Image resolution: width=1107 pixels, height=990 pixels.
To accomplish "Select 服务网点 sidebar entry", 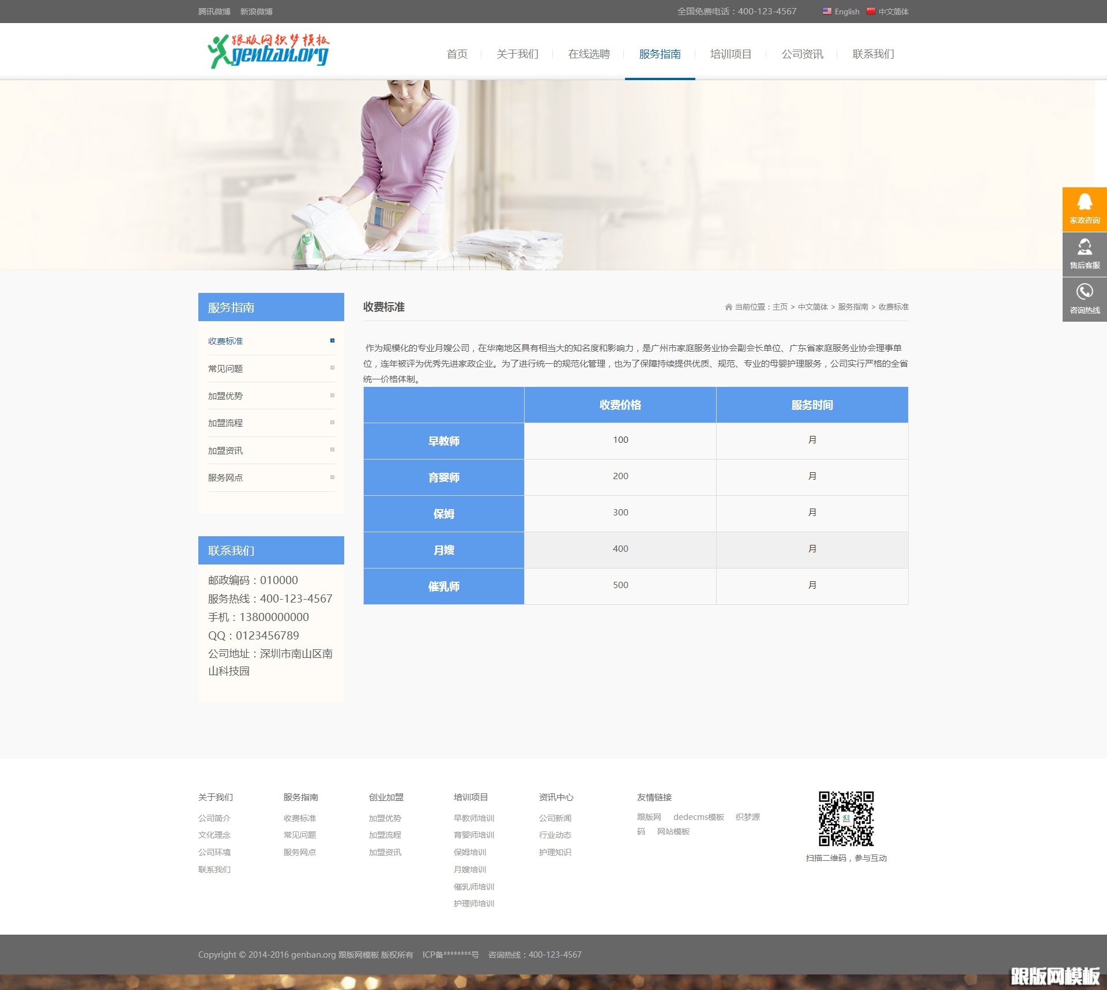I will tap(225, 478).
